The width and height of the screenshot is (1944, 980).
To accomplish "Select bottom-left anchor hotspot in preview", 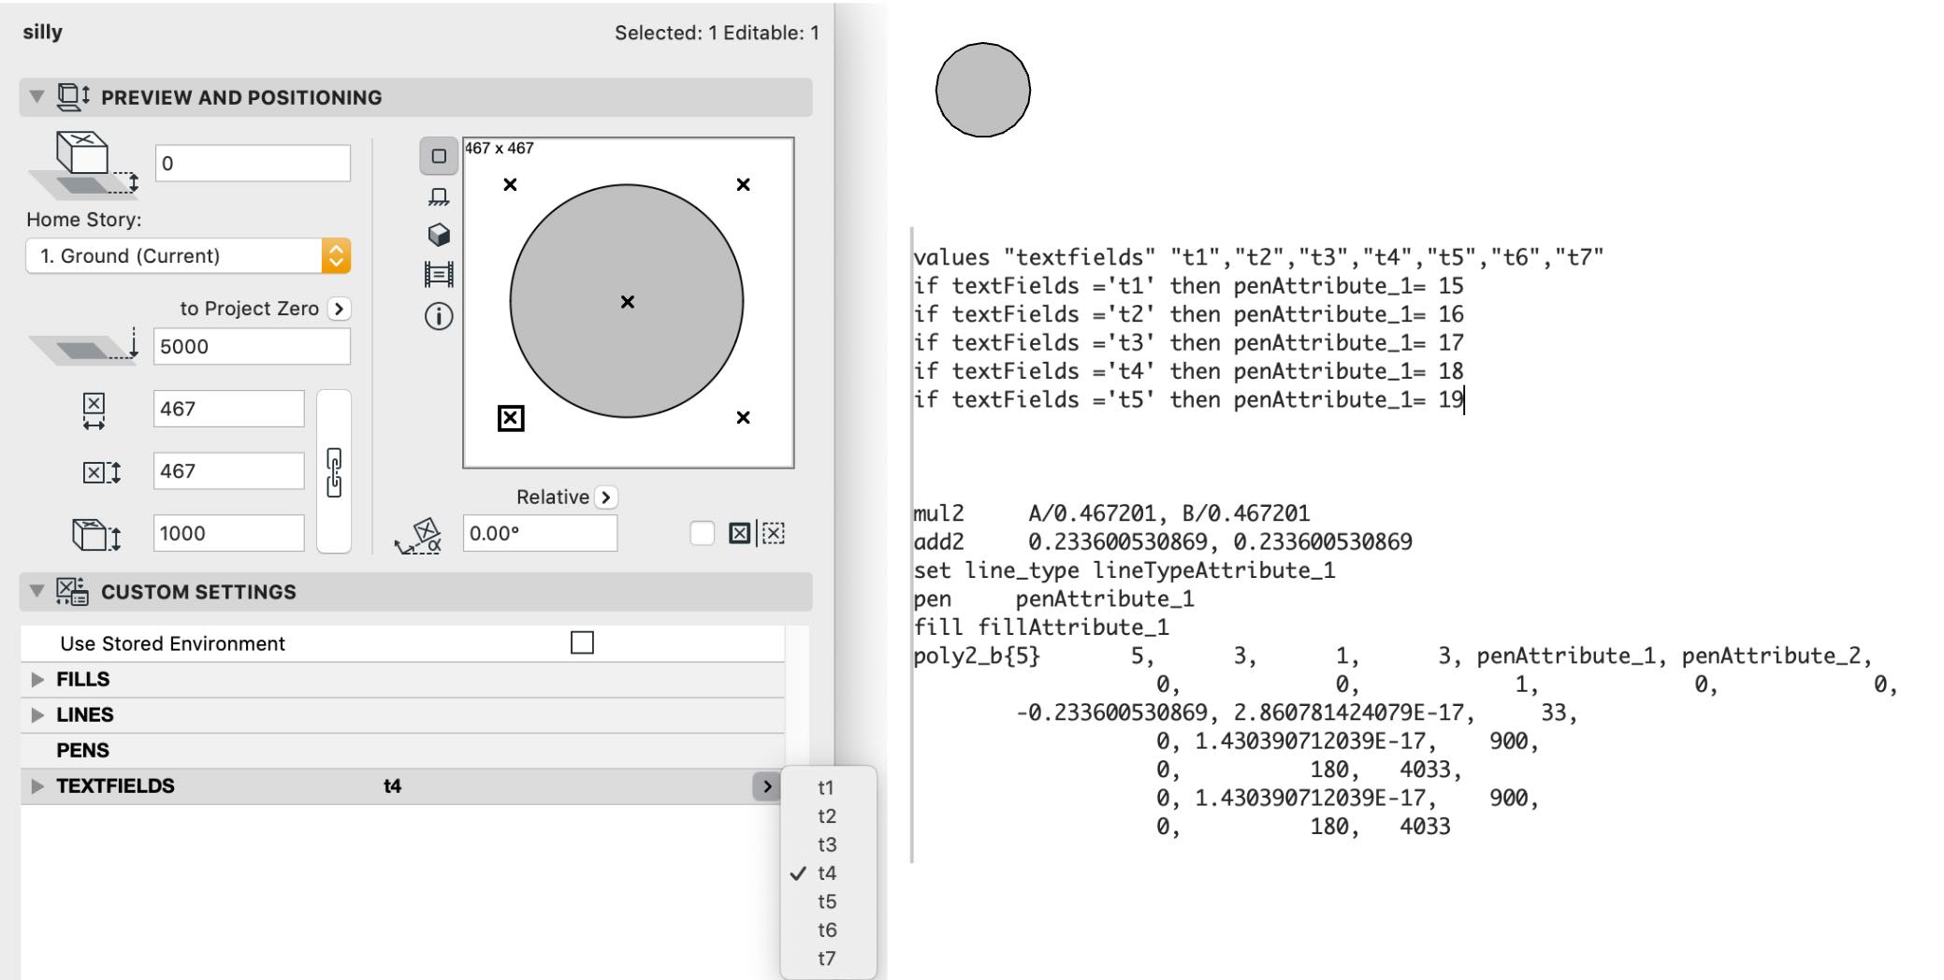I will [511, 418].
